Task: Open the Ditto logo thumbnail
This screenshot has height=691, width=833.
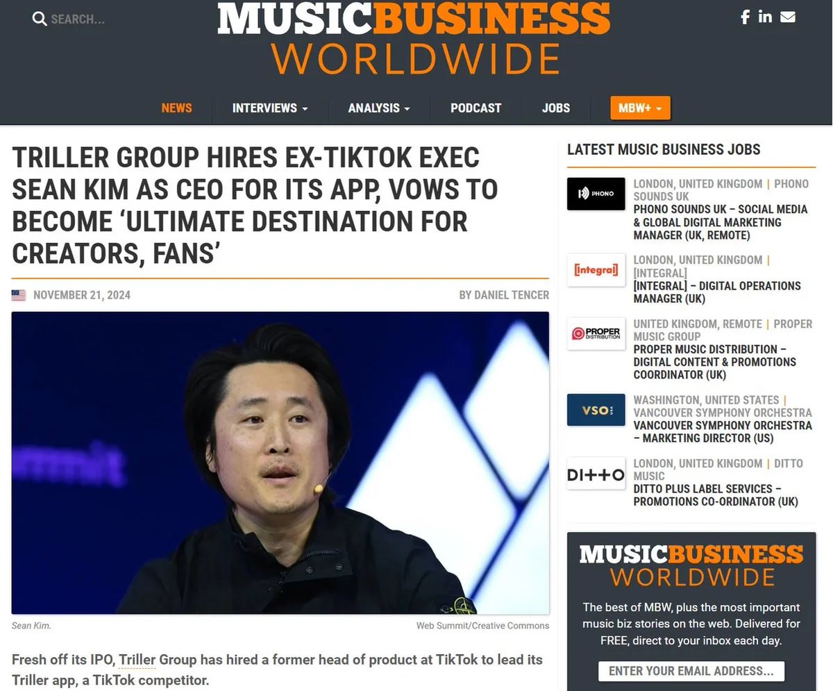Action: [x=596, y=473]
